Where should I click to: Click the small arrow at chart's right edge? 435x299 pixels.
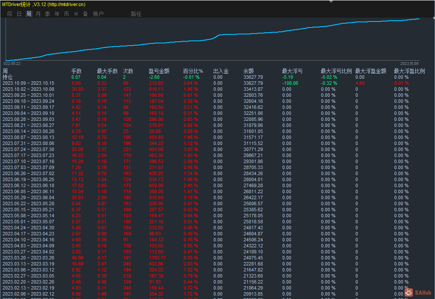click(432, 18)
